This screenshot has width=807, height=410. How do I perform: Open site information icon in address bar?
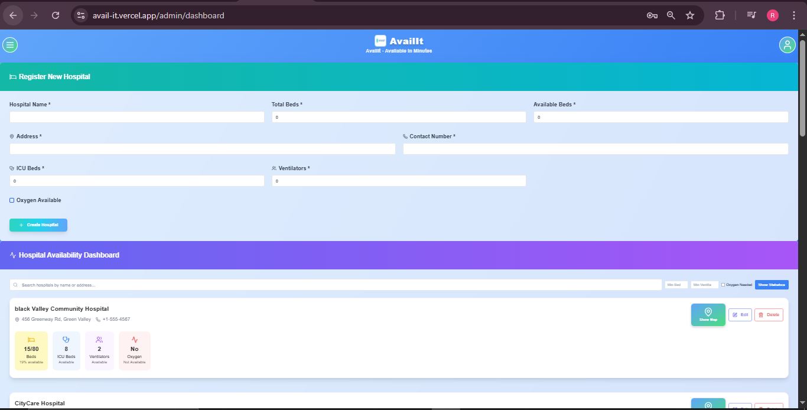pyautogui.click(x=81, y=15)
